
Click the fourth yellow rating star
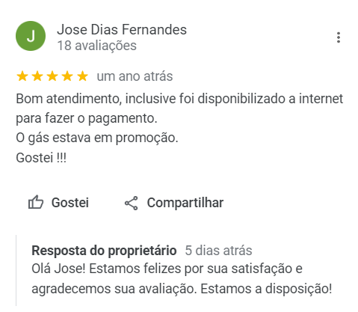[x=67, y=76]
